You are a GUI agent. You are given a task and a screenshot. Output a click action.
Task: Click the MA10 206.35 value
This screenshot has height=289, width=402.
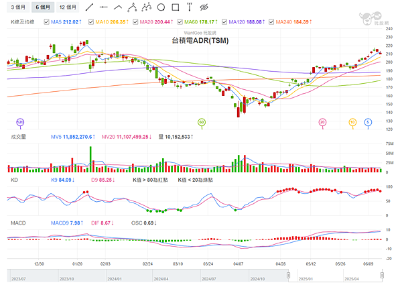point(112,22)
